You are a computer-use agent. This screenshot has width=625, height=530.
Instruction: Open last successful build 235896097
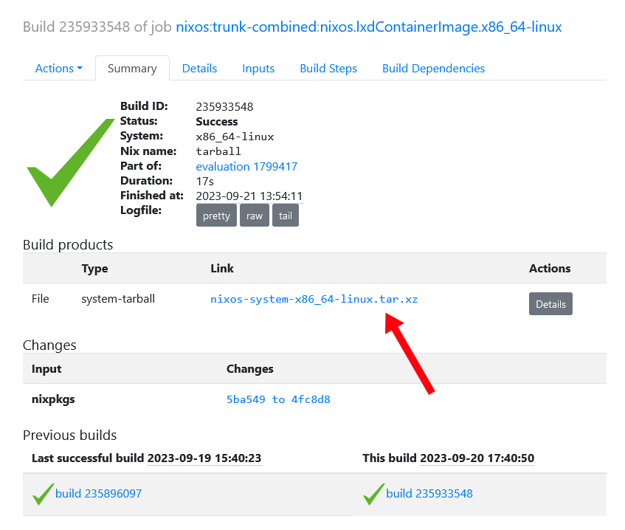coord(98,493)
